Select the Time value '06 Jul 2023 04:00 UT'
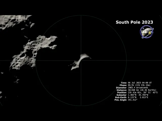This screenshot has height=121, width=162. [140, 83]
